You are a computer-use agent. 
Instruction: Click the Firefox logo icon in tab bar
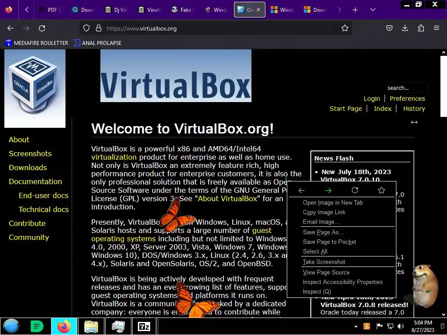click(x=9, y=10)
